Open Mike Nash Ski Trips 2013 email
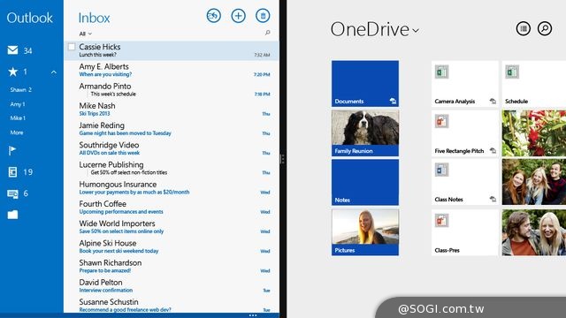The image size is (566, 318). (x=172, y=110)
